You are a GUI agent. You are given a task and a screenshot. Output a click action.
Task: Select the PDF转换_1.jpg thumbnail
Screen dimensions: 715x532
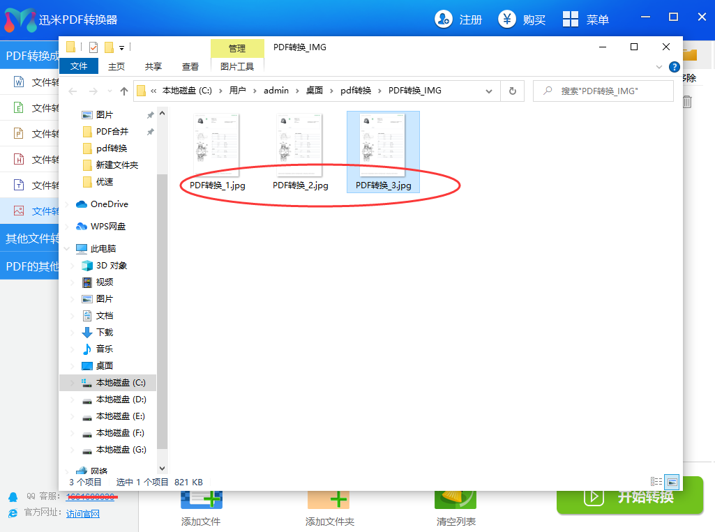[216, 146]
